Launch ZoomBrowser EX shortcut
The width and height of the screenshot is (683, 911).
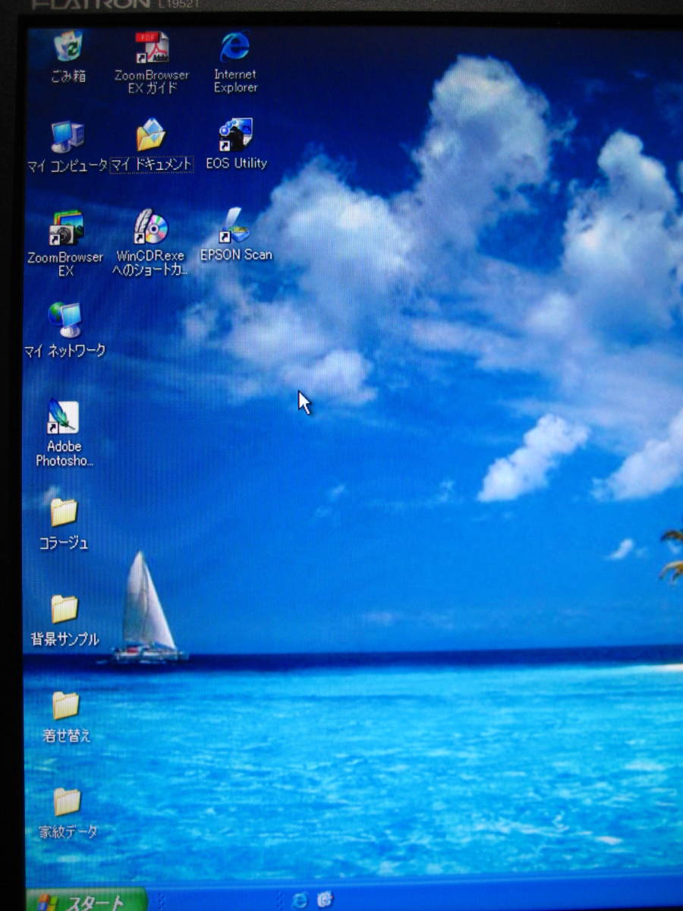point(66,228)
